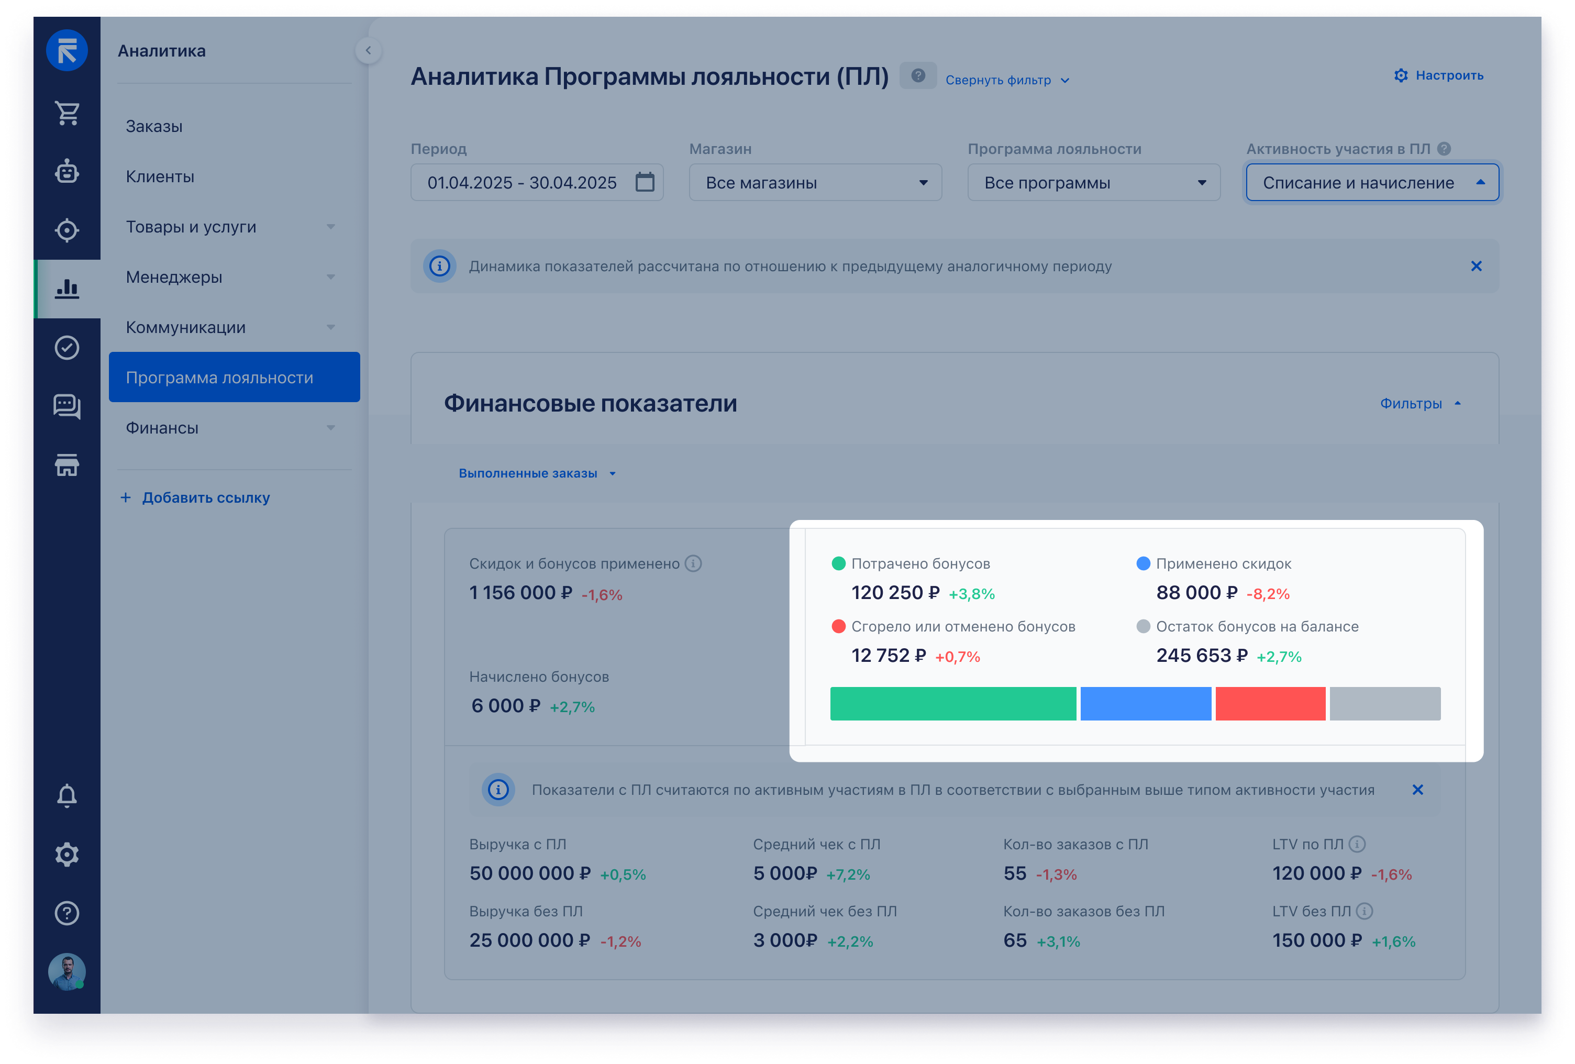Click gray Остаток бонусов bar segment
Viewport: 1575px width, 1064px height.
click(x=1384, y=703)
